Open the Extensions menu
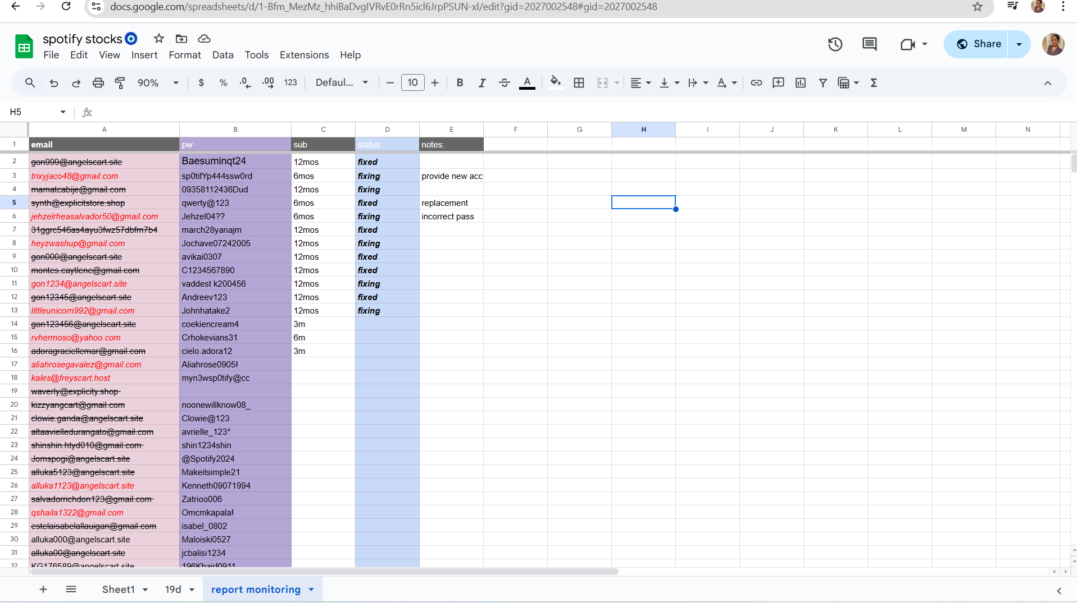The image size is (1077, 603). point(305,55)
